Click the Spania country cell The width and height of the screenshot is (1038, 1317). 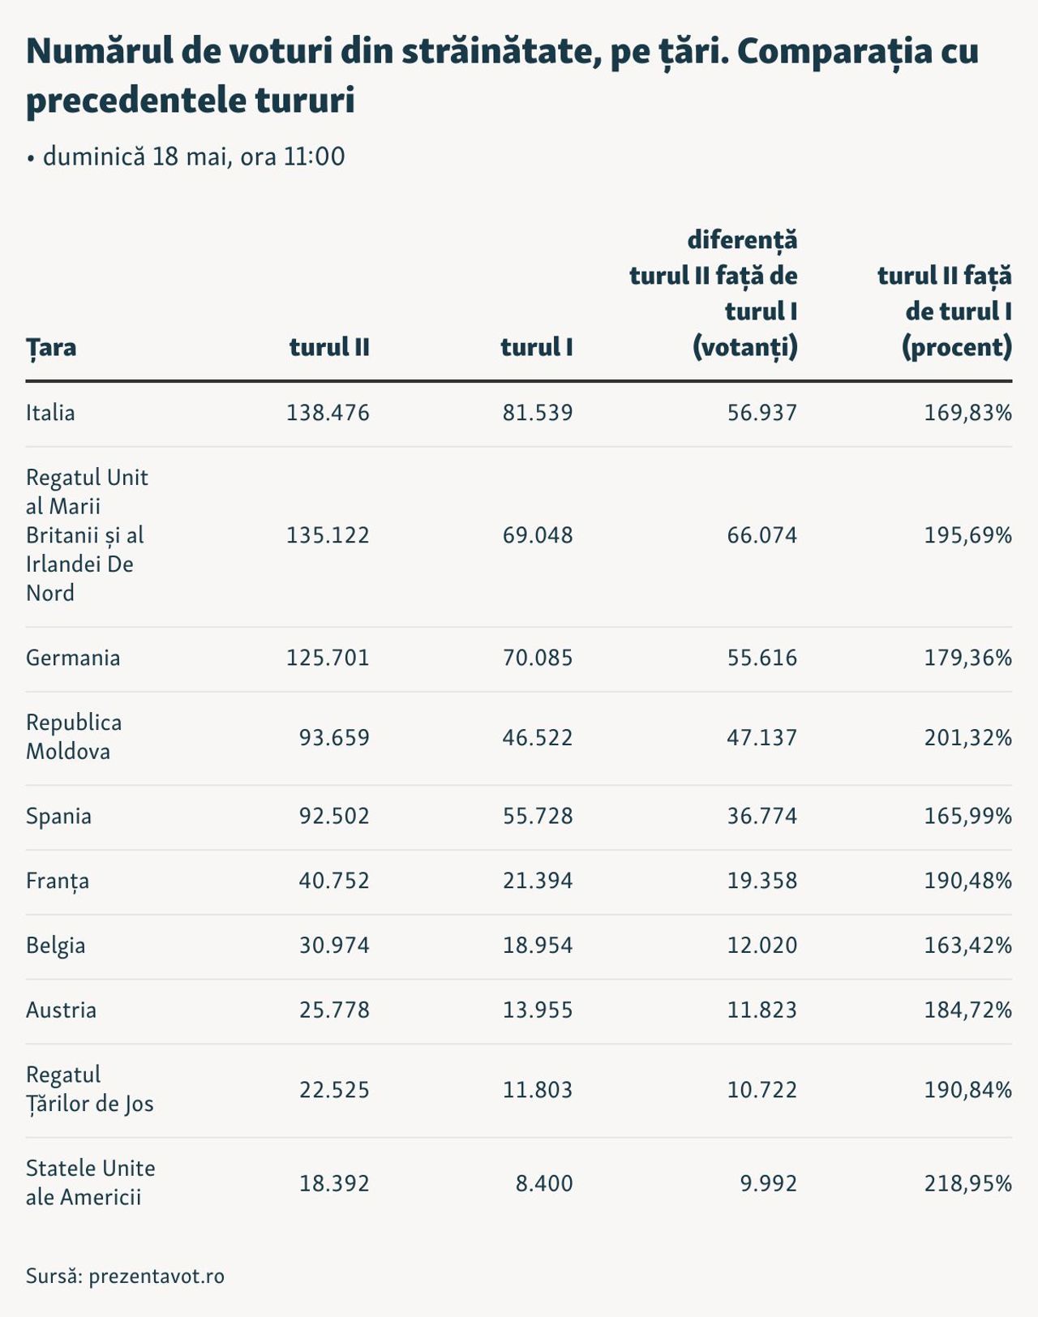click(x=58, y=816)
